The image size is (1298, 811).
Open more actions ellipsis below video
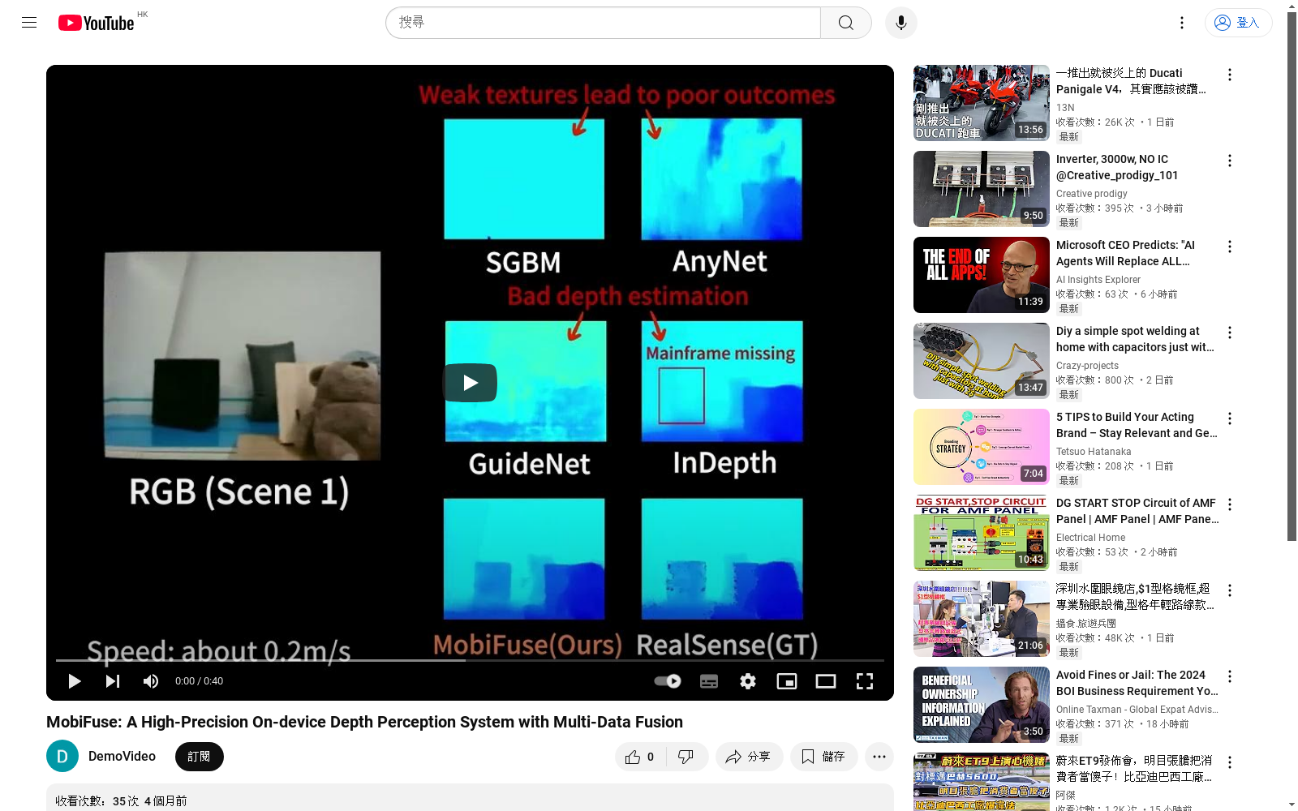tap(879, 757)
